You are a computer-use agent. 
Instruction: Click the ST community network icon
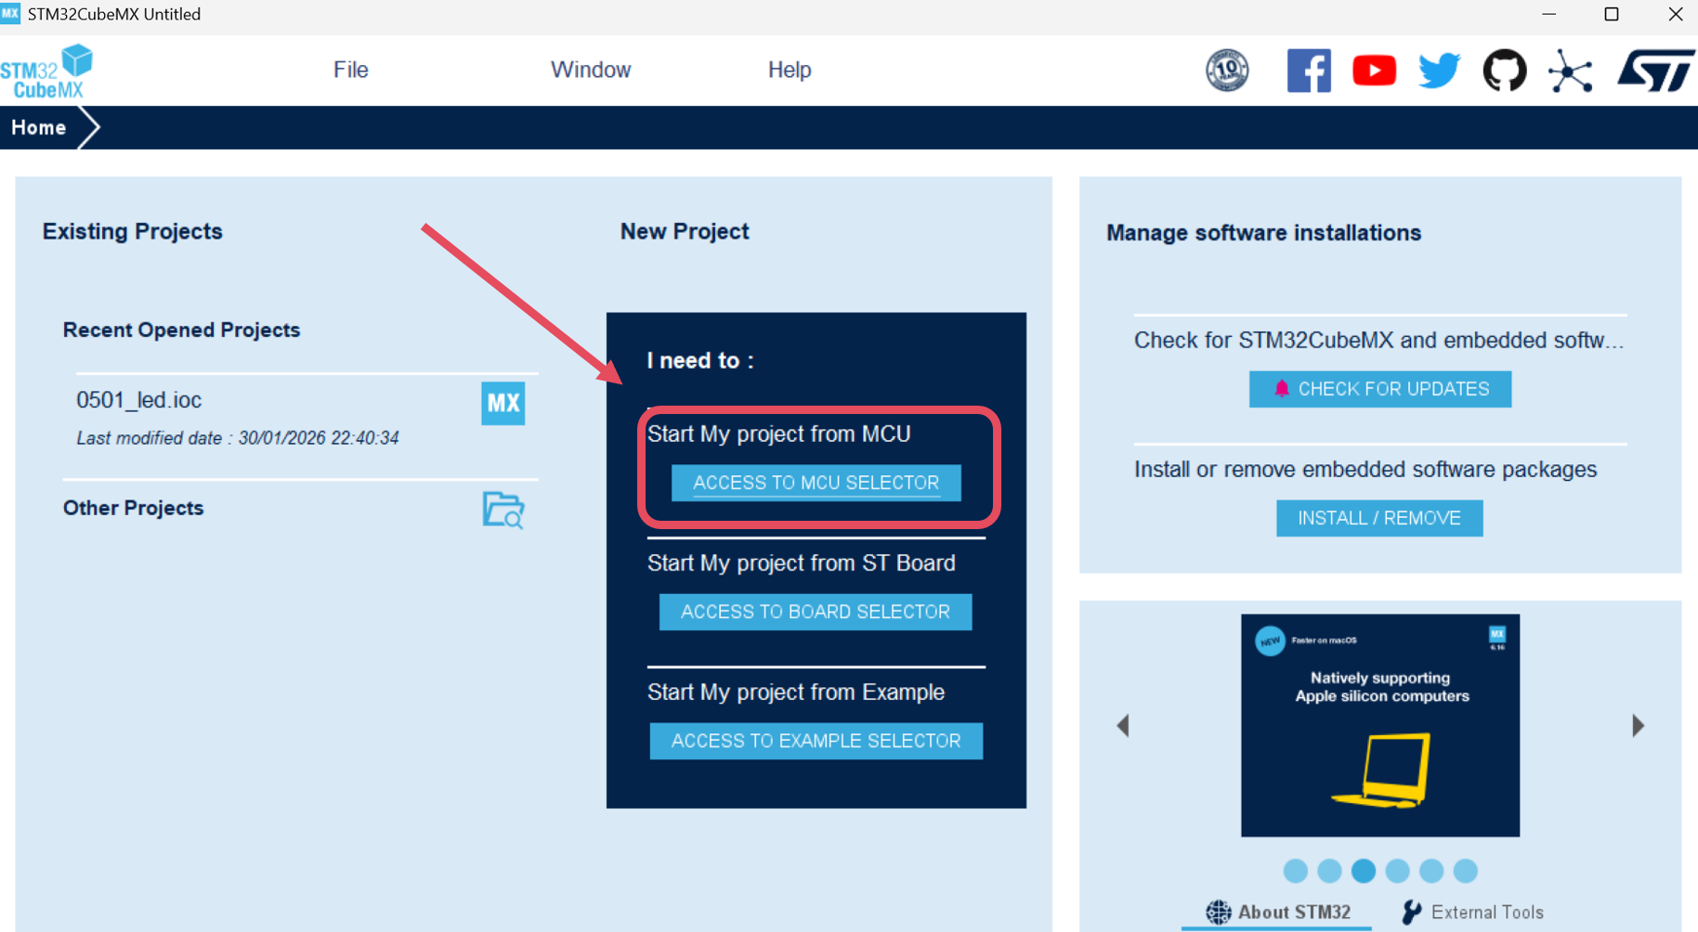coord(1570,71)
